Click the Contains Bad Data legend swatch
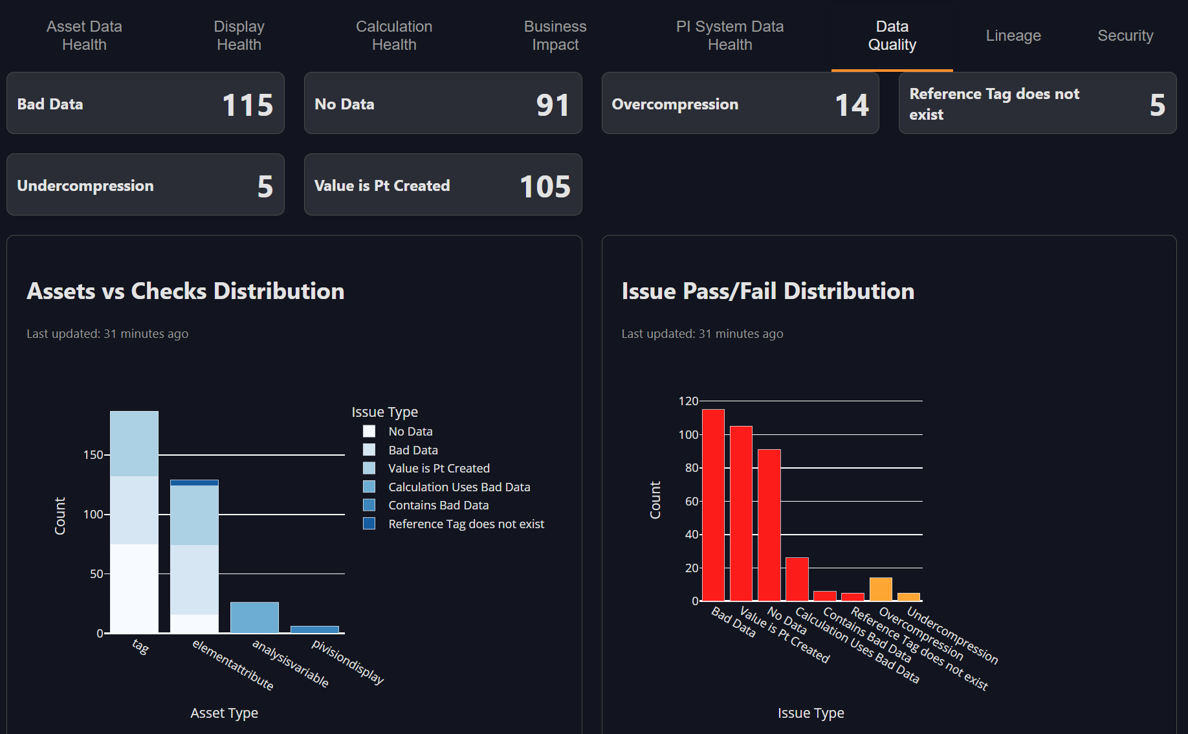 (x=369, y=505)
